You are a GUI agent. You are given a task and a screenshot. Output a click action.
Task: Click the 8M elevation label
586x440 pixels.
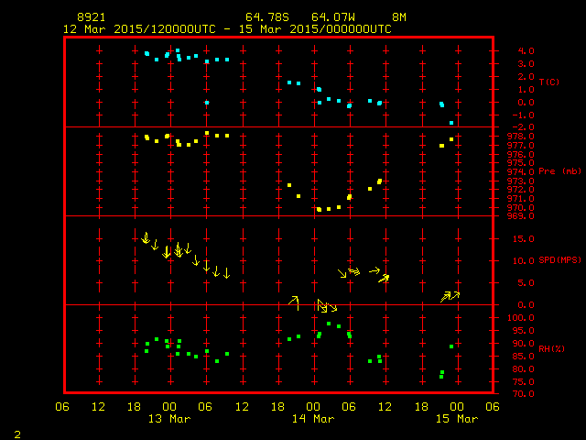pos(398,17)
